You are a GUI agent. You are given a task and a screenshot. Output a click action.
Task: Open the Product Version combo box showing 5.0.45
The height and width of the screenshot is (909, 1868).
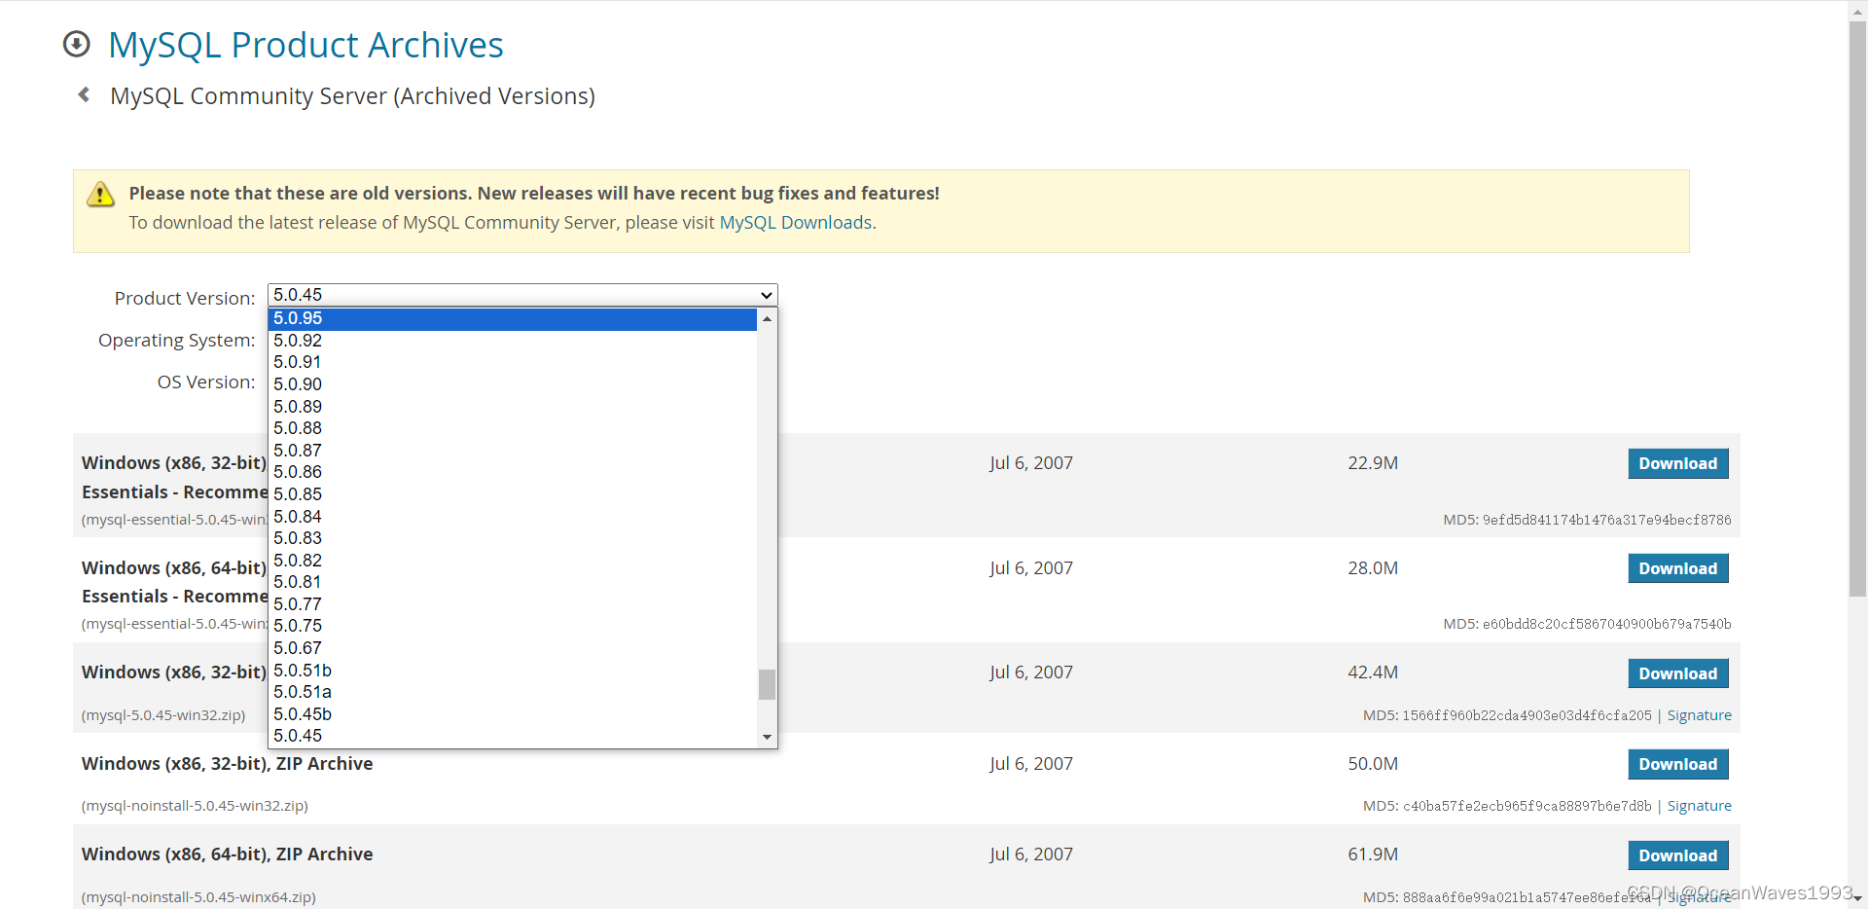click(522, 295)
